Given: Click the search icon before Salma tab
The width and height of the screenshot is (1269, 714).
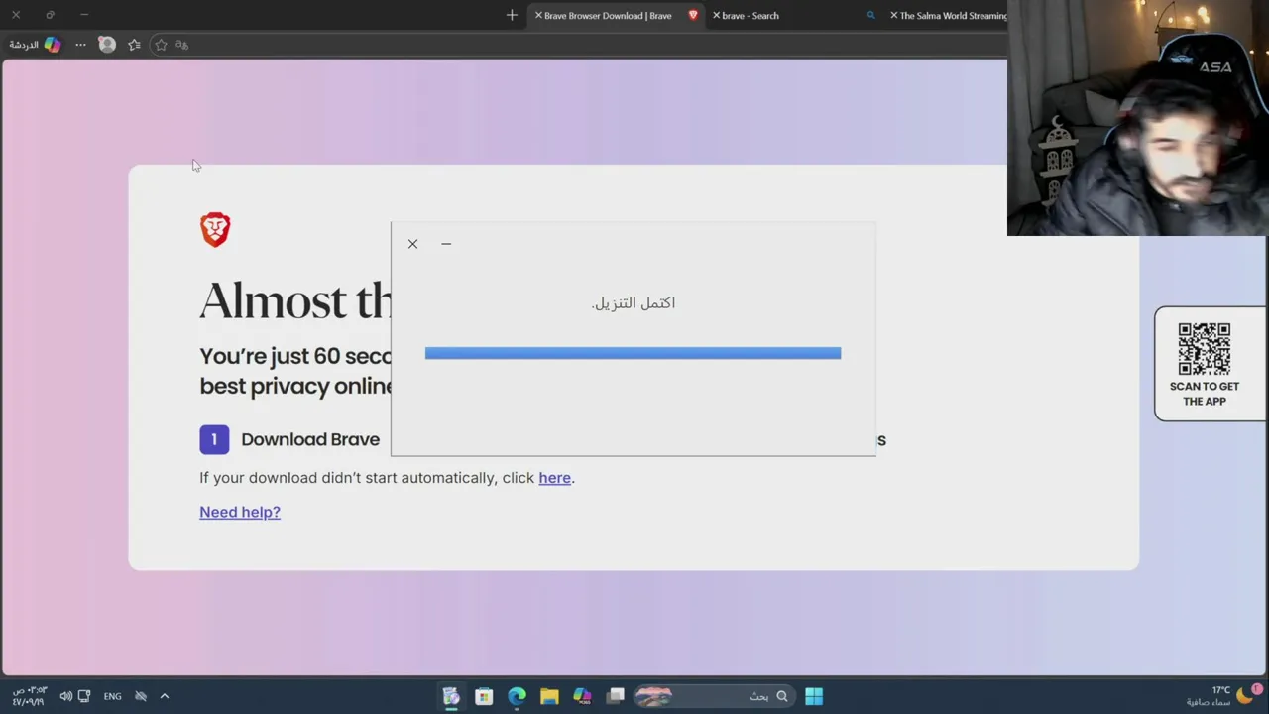Looking at the screenshot, I should [x=871, y=15].
